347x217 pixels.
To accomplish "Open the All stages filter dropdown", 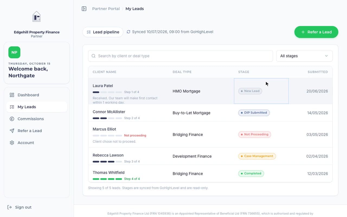I will click(x=304, y=56).
